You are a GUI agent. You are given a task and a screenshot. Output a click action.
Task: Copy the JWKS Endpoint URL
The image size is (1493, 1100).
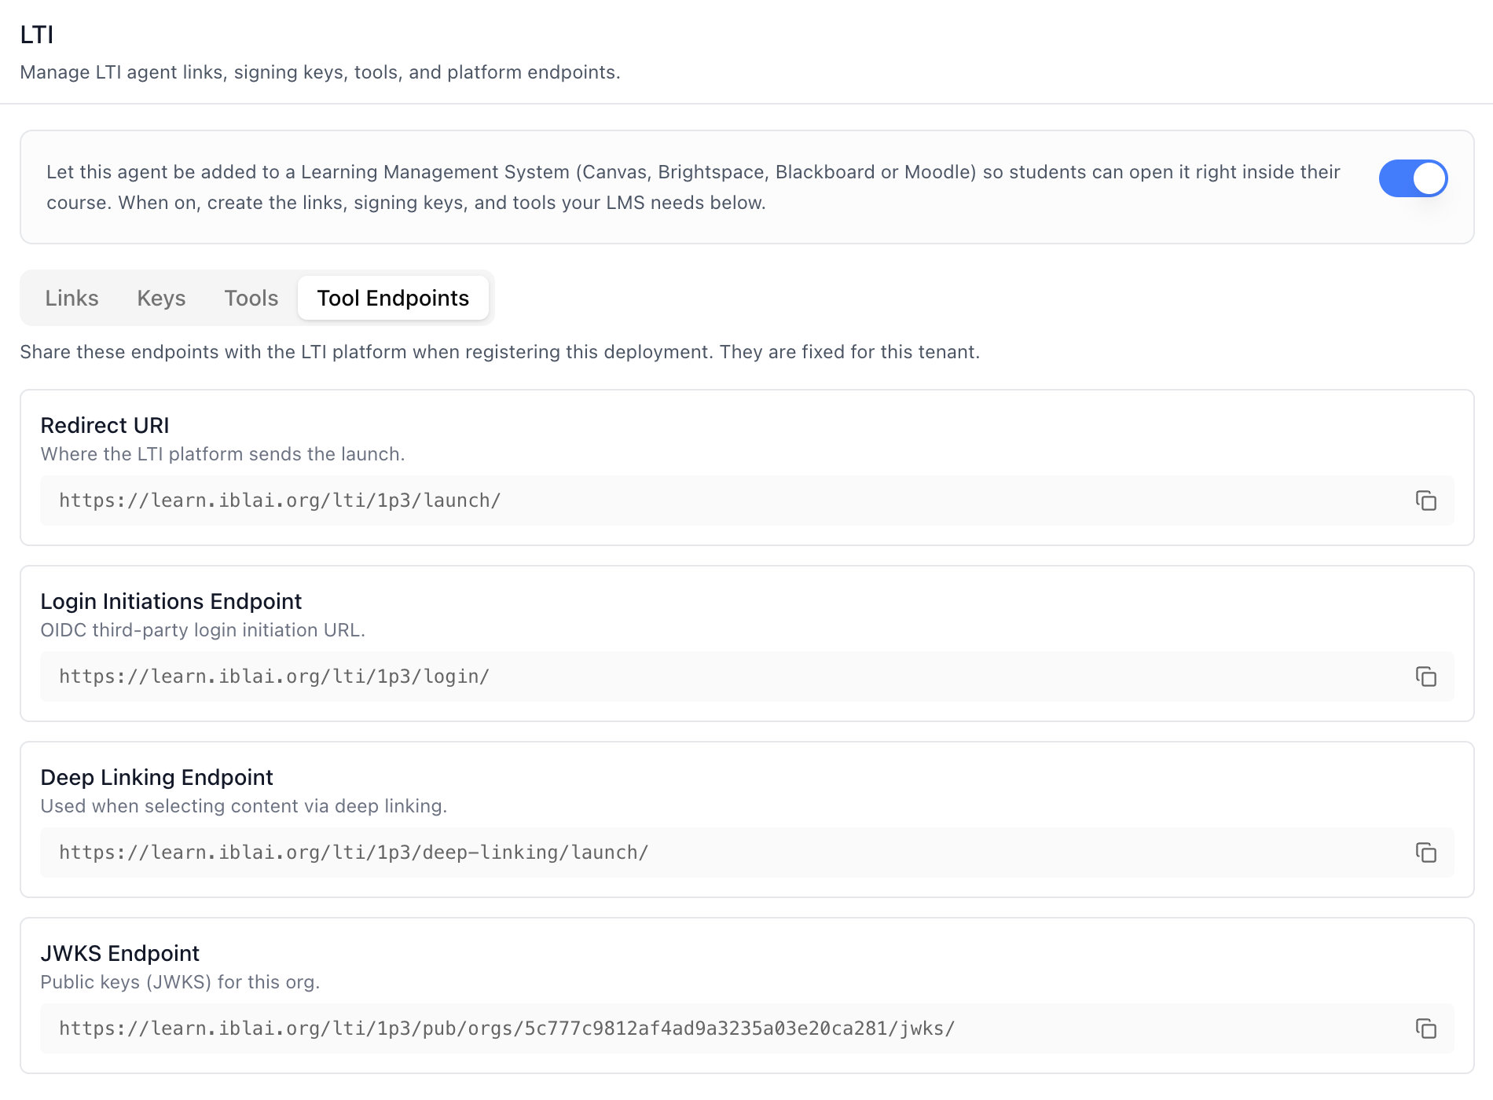[1425, 1028]
